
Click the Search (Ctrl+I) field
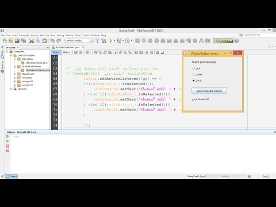[x=258, y=35]
